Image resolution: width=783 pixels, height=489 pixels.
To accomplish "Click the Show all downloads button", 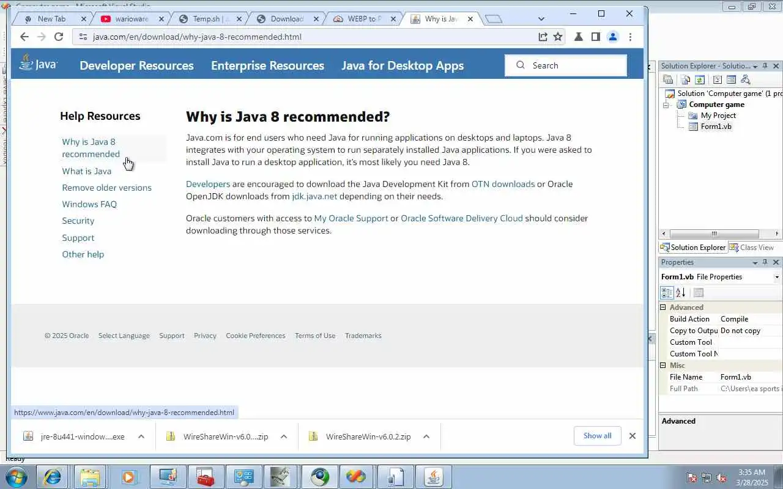I will coord(597,436).
